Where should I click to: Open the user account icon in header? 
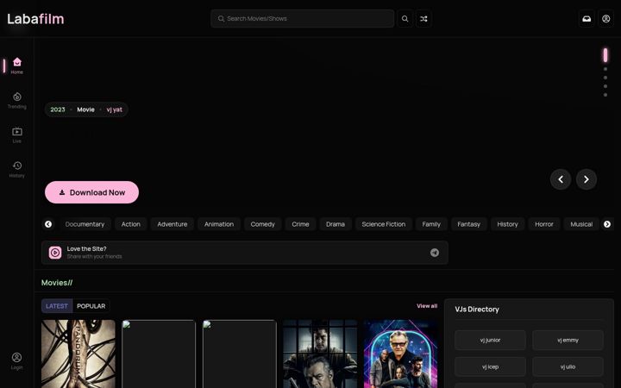click(606, 19)
